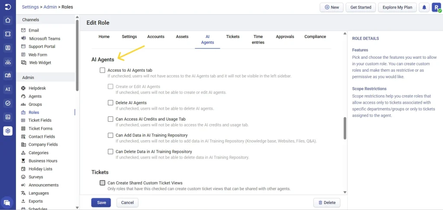Screen dimensions: 443x210
Task: Check Delete AI Agents permission
Action: (110, 103)
